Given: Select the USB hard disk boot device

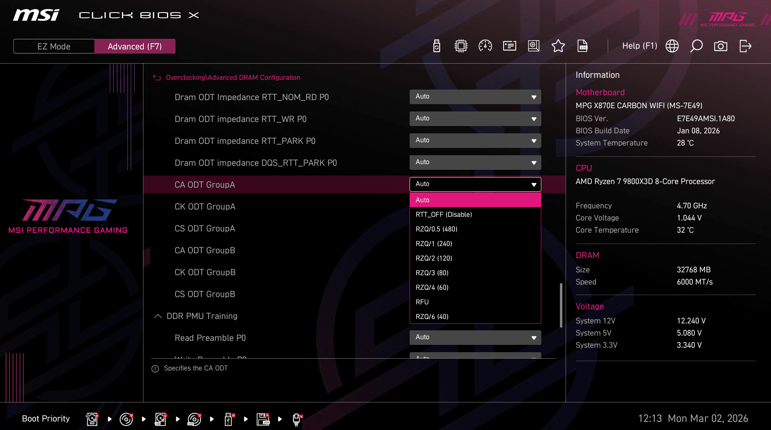Looking at the screenshot, I should [x=160, y=419].
